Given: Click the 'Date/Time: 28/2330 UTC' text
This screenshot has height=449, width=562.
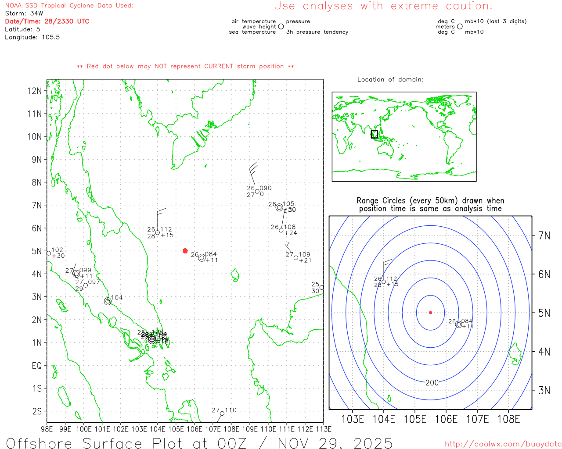Looking at the screenshot, I should (x=47, y=21).
